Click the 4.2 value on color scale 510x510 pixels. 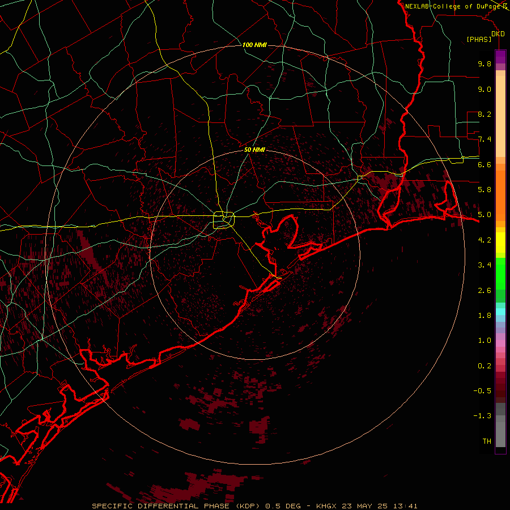point(484,240)
